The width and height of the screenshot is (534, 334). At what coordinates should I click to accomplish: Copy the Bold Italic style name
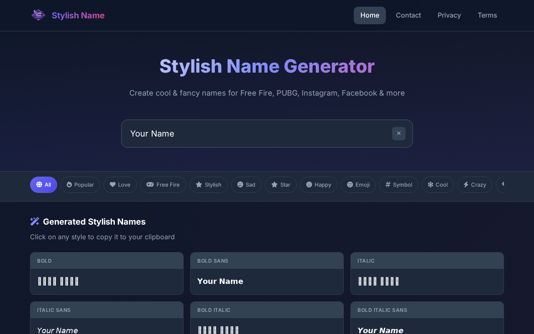tap(267, 318)
